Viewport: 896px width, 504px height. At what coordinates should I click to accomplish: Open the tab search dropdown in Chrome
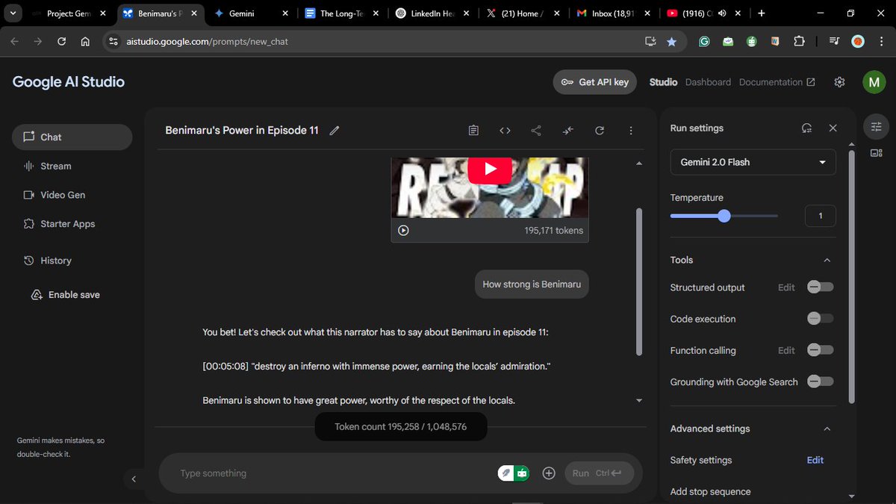pos(13,13)
